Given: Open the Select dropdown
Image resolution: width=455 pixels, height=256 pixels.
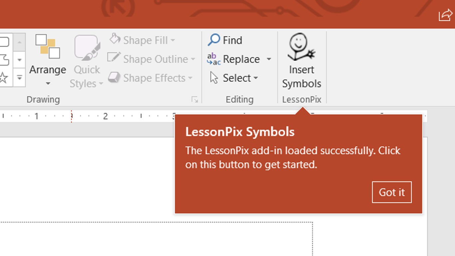Looking at the screenshot, I should (x=234, y=78).
